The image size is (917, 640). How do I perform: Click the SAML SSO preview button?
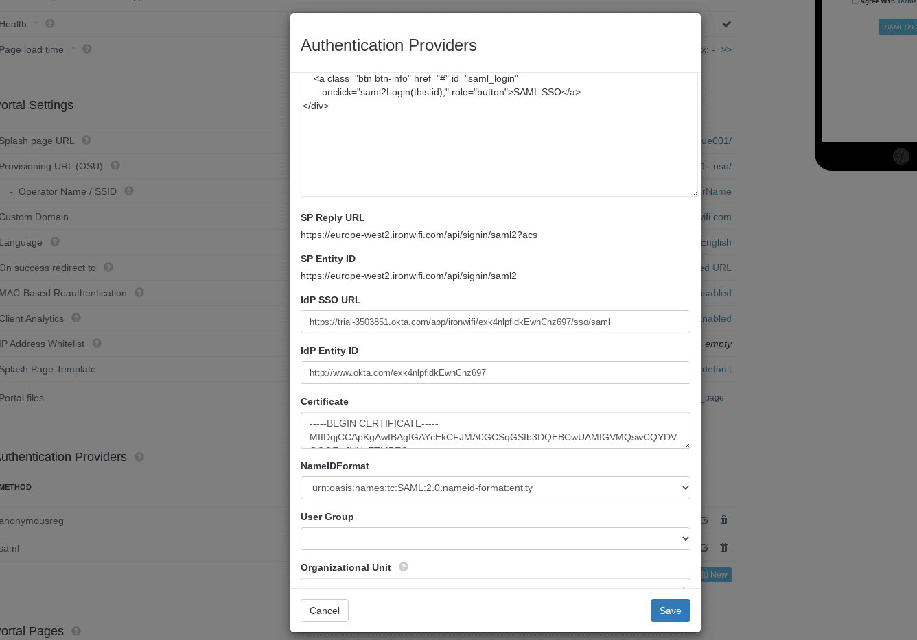[898, 27]
